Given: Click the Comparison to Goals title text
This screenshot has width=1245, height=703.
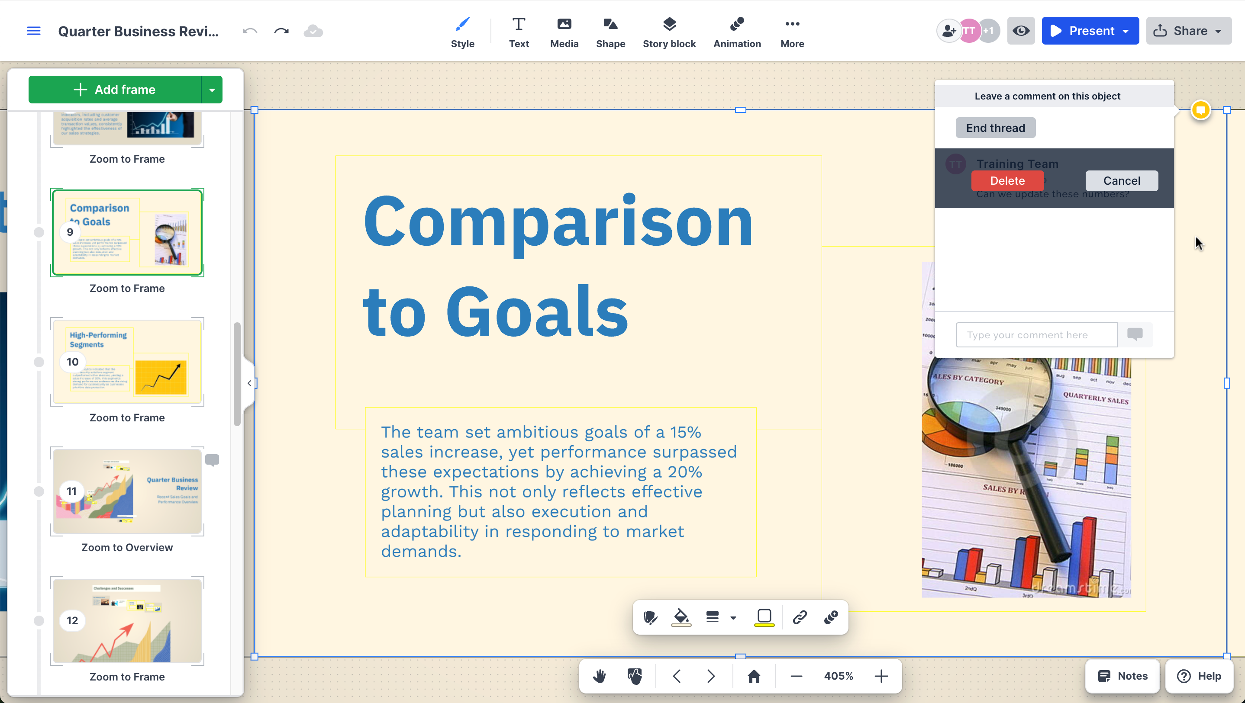Looking at the screenshot, I should click(558, 266).
